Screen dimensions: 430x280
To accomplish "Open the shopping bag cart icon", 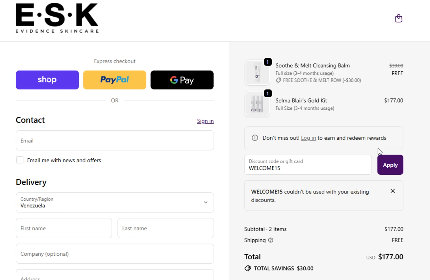I will tap(398, 19).
